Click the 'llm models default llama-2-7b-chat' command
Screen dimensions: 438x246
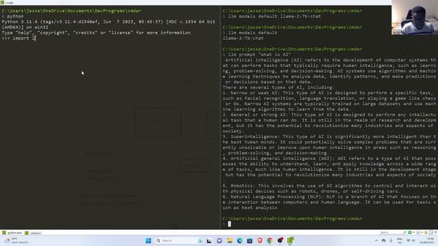click(x=274, y=16)
